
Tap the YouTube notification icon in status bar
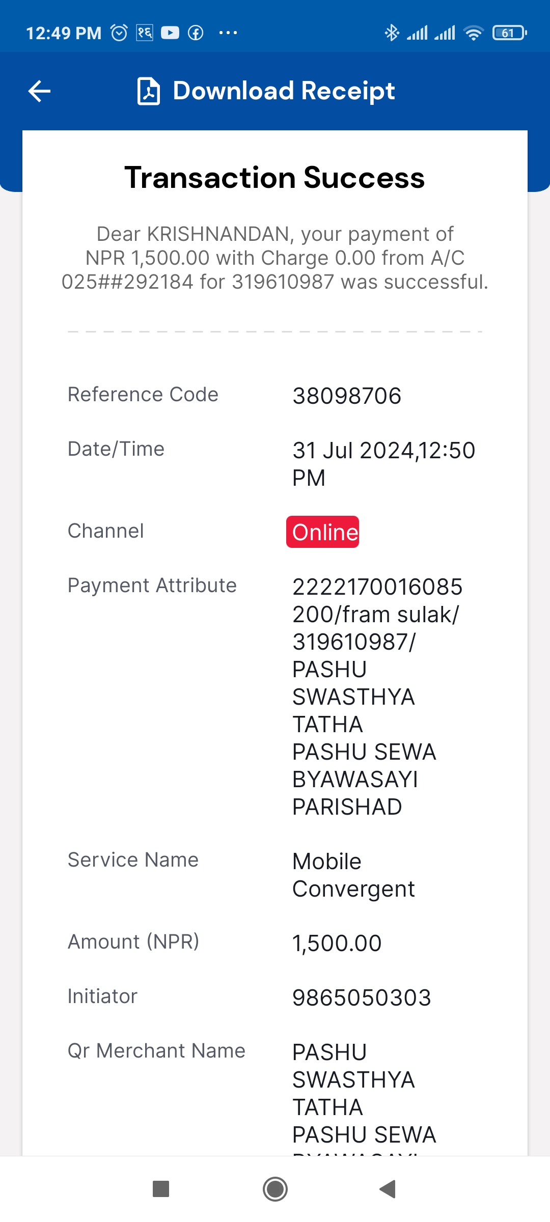coord(170,33)
